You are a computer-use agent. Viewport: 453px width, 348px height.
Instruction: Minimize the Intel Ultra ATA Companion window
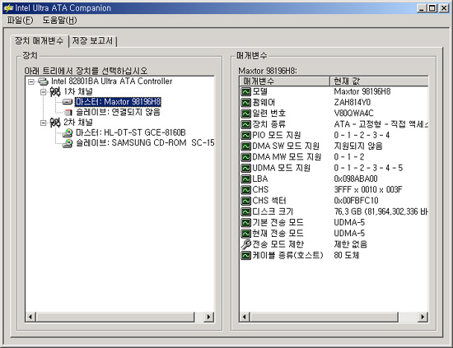pyautogui.click(x=422, y=8)
